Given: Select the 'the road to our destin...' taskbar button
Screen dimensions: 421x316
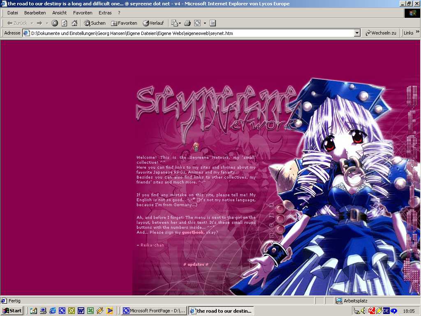Looking at the screenshot, I should coord(221,311).
